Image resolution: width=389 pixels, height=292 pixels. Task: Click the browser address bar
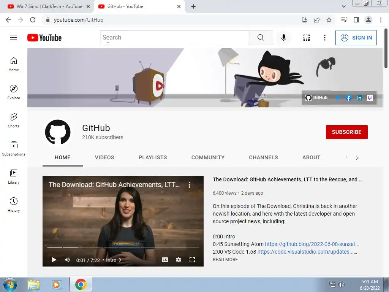[171, 20]
